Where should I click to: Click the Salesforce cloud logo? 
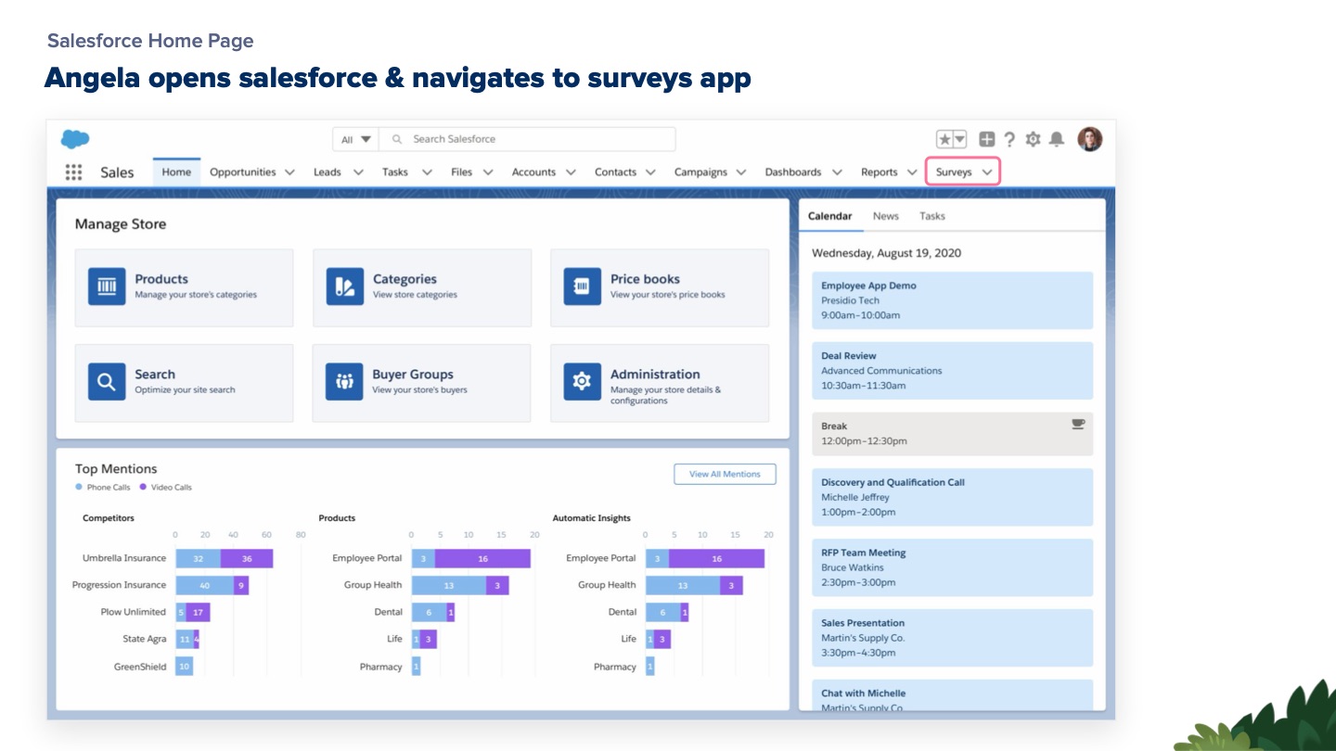(x=75, y=139)
